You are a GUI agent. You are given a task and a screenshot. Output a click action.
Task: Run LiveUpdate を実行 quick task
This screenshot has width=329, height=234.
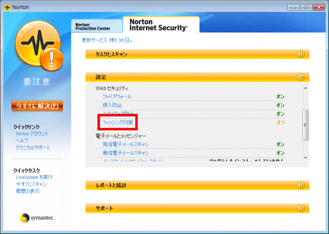(34, 177)
